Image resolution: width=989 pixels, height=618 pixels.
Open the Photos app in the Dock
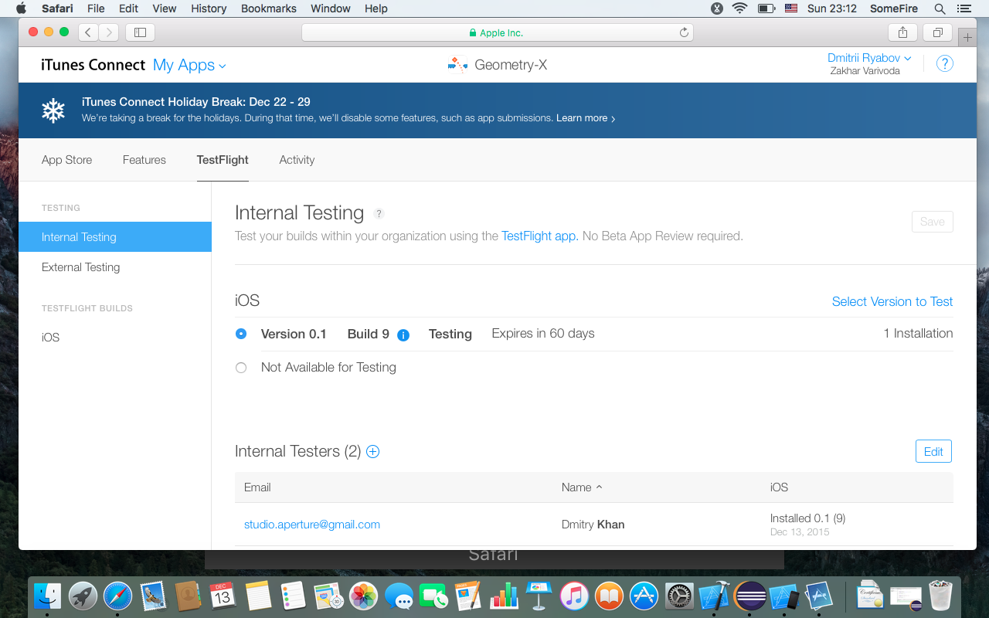(363, 596)
